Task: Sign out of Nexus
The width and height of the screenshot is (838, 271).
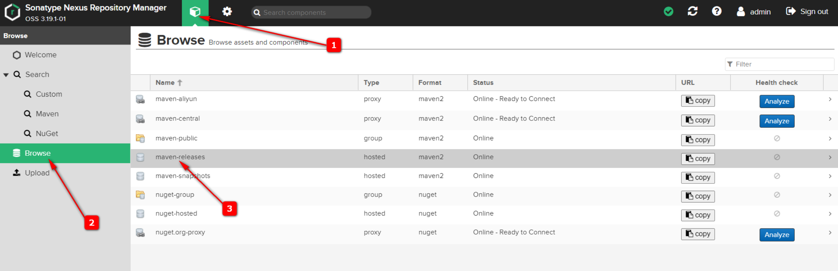Action: 807,12
